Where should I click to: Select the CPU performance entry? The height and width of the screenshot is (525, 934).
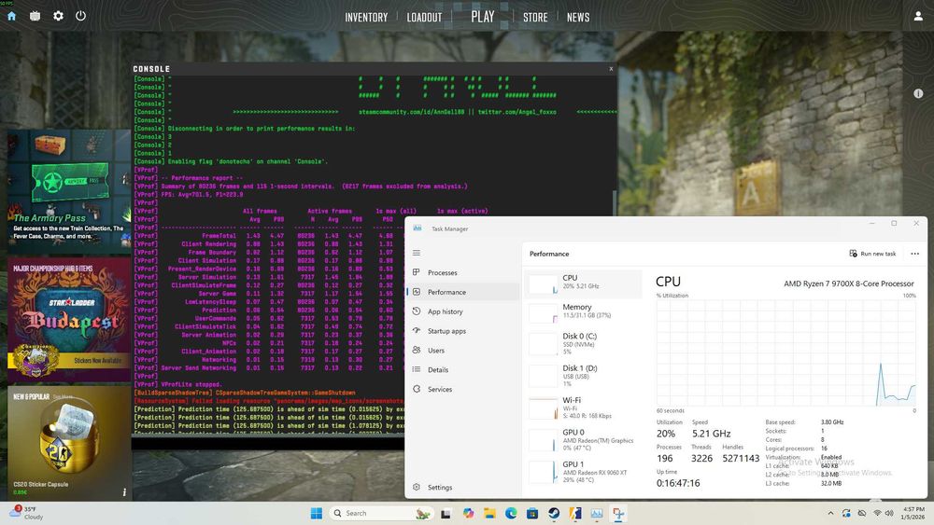coord(583,283)
